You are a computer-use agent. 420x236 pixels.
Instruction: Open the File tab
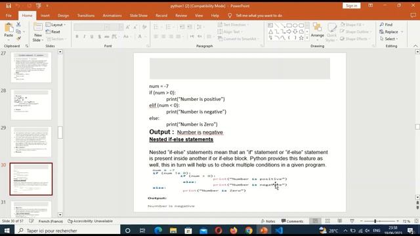(x=9, y=16)
